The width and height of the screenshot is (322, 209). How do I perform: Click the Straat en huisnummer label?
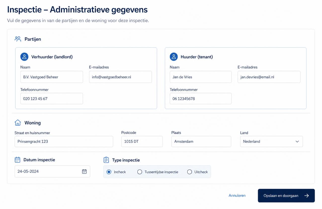(32, 133)
